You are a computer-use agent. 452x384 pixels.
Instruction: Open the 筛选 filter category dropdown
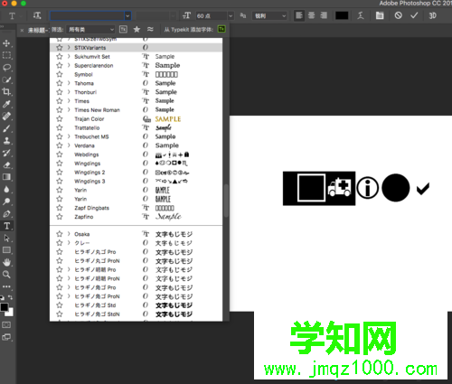tap(90, 29)
